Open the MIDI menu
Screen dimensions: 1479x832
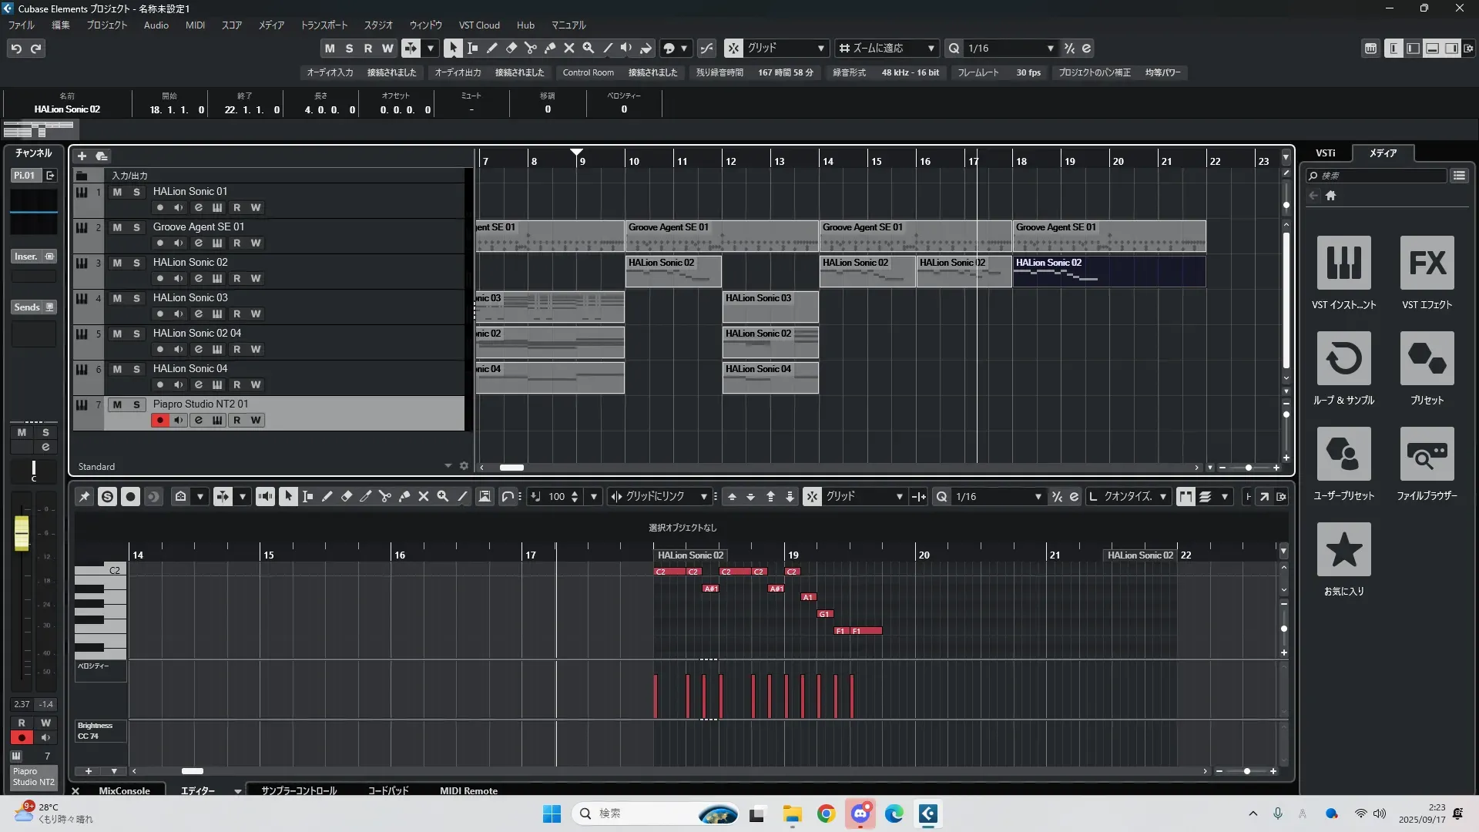click(x=195, y=25)
